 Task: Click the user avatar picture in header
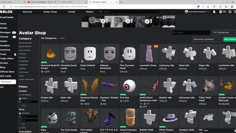pyautogui.click(x=187, y=12)
